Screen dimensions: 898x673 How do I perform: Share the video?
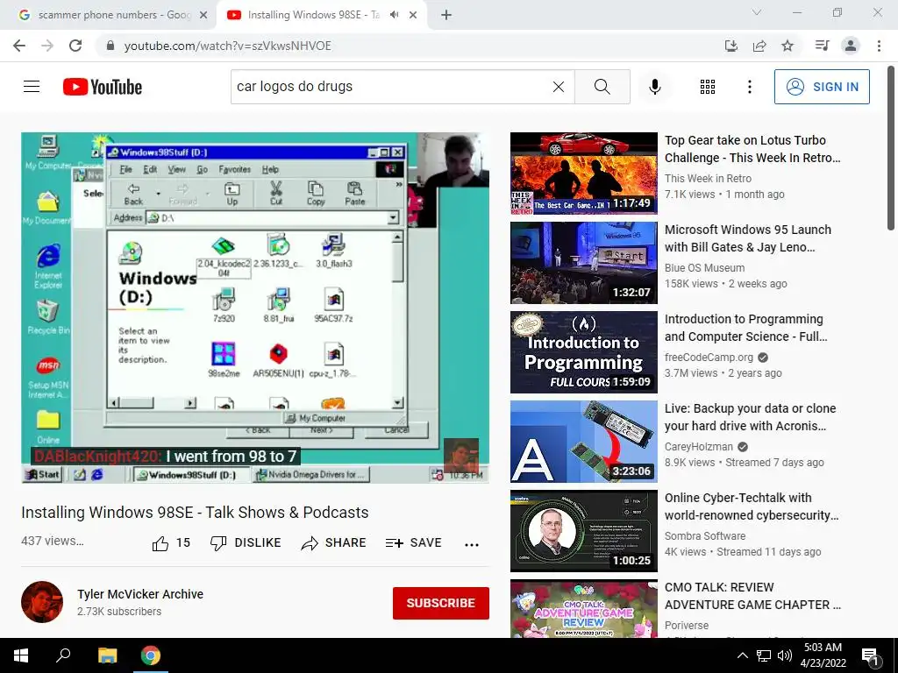pos(333,543)
